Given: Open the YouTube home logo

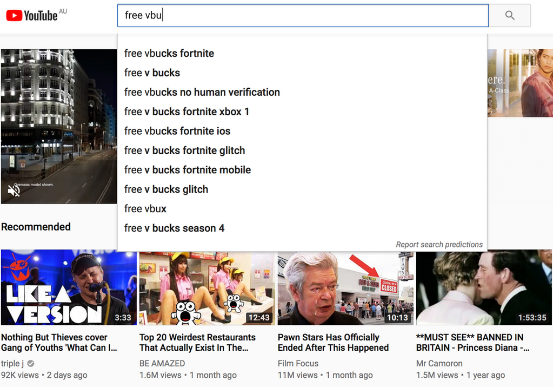Looking at the screenshot, I should coord(32,16).
